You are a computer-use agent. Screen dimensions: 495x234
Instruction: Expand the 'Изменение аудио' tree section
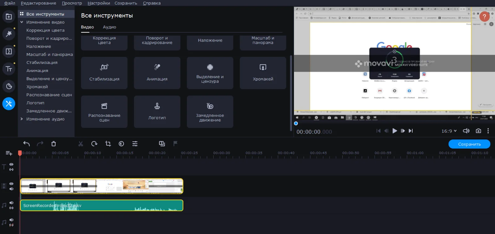coord(22,119)
